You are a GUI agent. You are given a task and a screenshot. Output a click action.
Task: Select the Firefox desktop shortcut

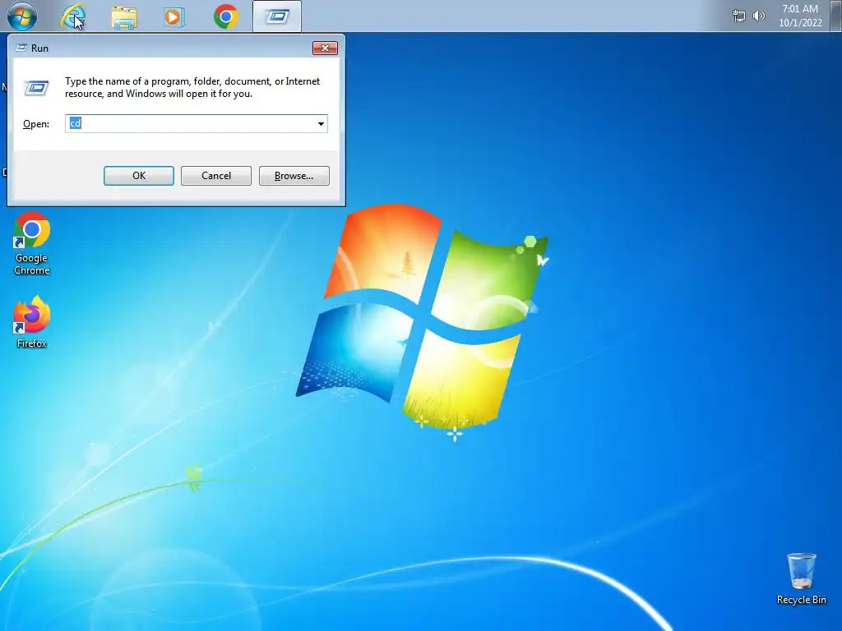click(32, 322)
